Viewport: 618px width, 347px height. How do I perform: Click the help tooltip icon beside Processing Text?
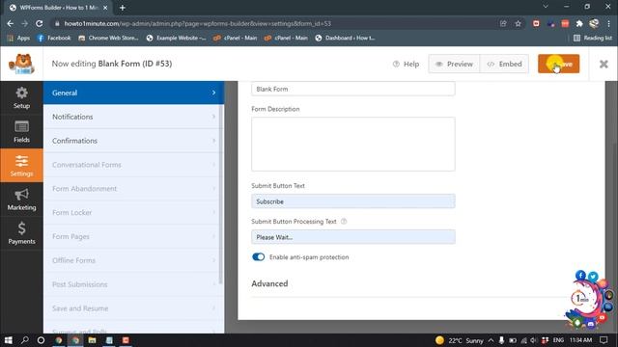point(344,221)
